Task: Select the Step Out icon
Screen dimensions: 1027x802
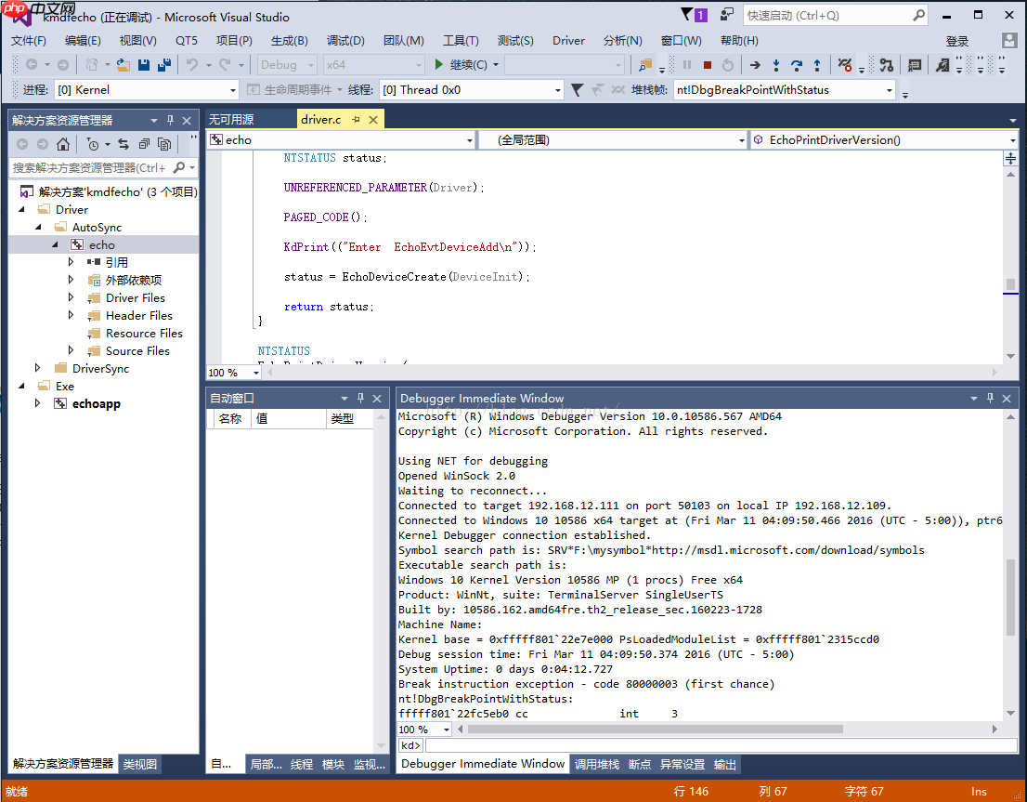Action: point(817,63)
